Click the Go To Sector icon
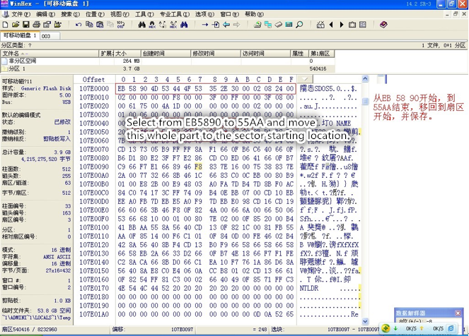The height and width of the screenshot is (336, 469). (216, 25)
